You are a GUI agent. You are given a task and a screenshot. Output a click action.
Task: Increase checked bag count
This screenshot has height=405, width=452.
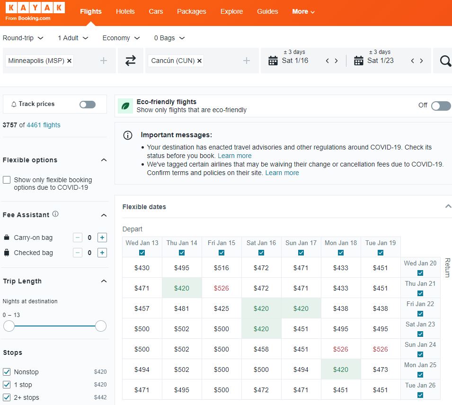point(102,253)
